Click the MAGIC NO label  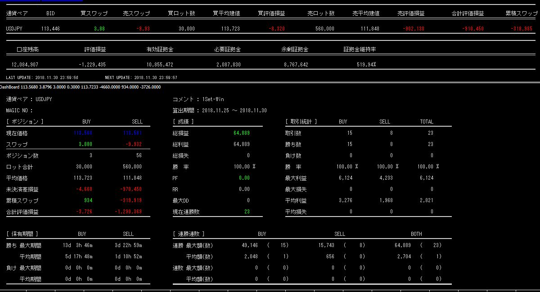pos(19,111)
